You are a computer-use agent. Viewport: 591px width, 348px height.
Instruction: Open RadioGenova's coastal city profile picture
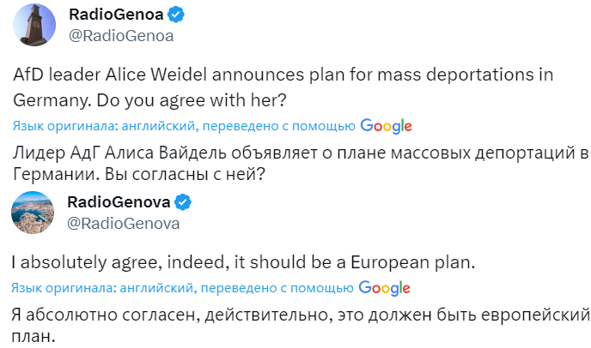(33, 213)
